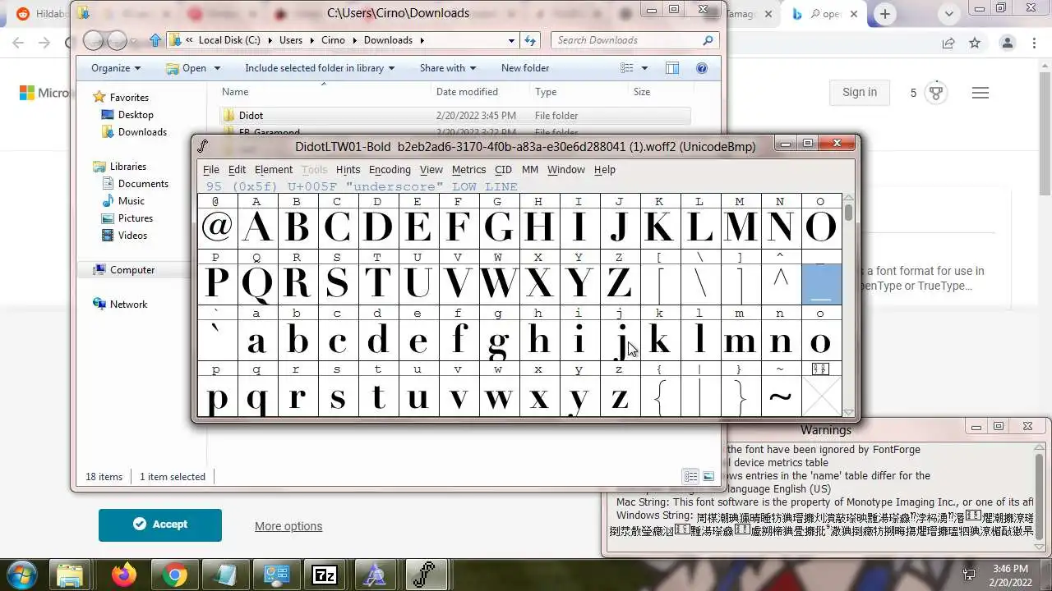Screen dimensions: 1052x591
Task: Open Organize dropdown in Explorer
Action: (x=116, y=68)
